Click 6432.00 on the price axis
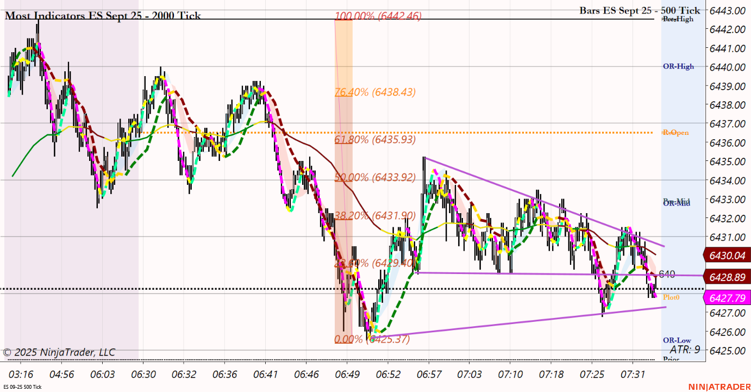Image resolution: width=751 pixels, height=392 pixels. pos(728,218)
